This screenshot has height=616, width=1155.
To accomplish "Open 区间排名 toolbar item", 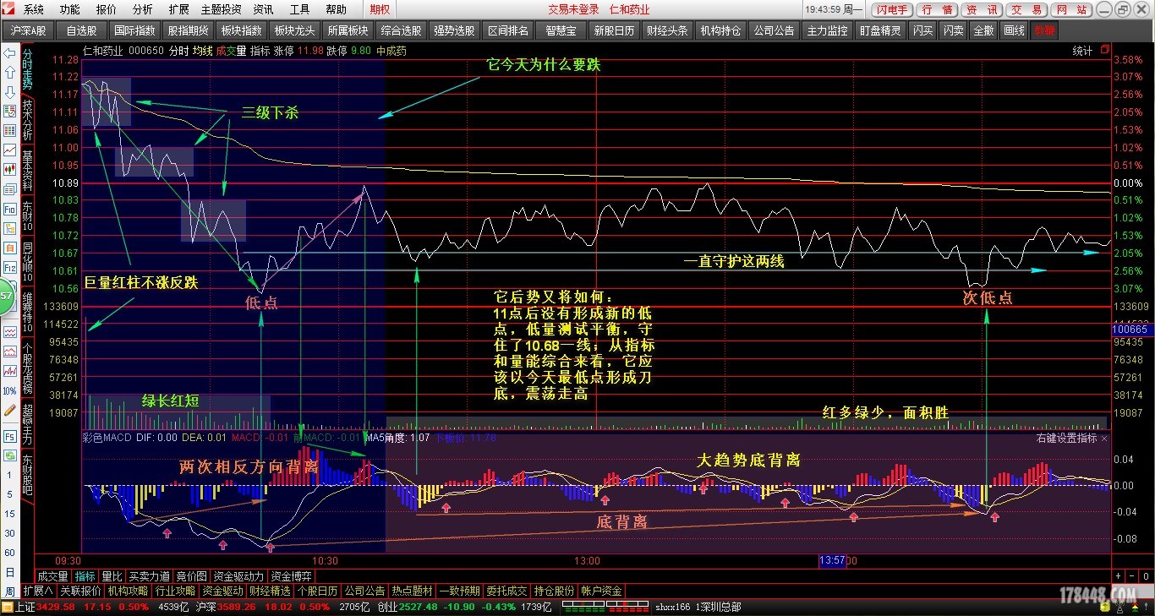I will (508, 30).
